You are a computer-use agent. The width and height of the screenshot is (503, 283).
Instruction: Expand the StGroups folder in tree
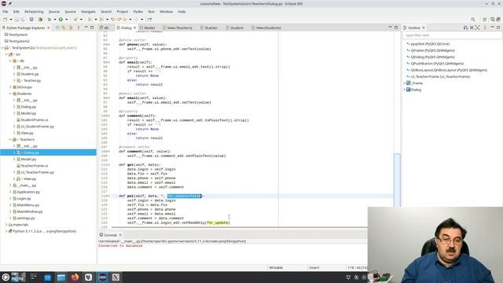[10, 87]
